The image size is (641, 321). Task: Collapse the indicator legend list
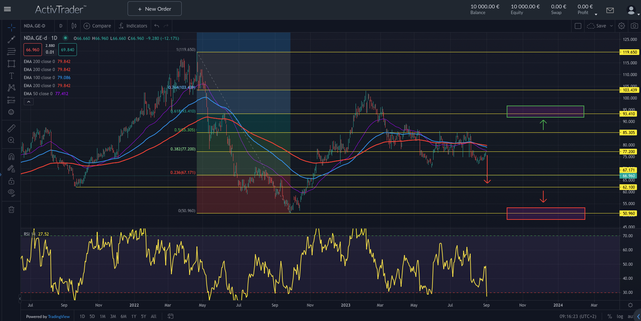[x=29, y=102]
